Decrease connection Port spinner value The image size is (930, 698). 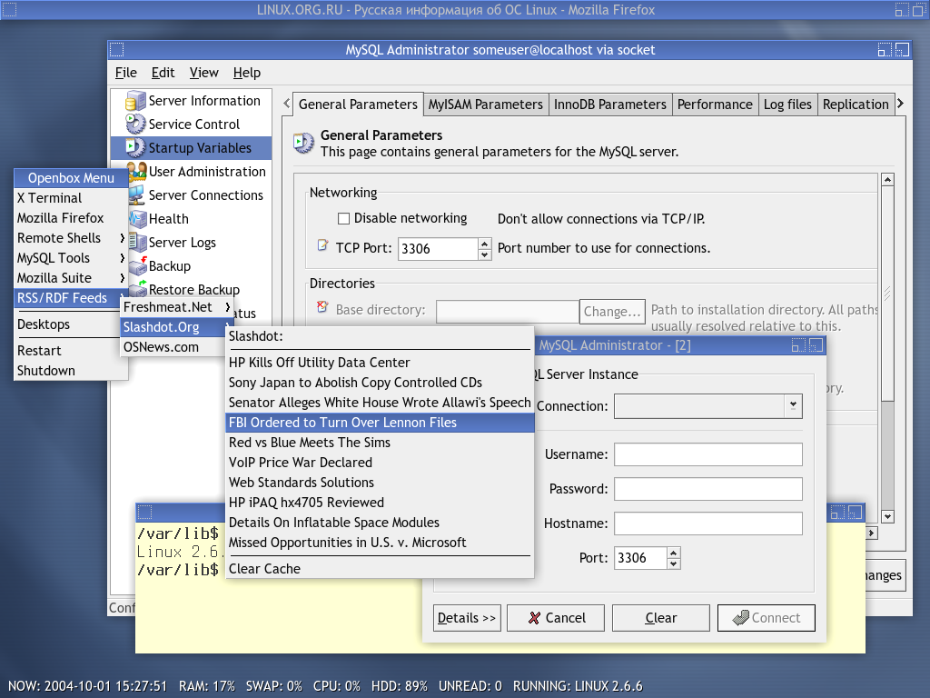[x=673, y=563]
